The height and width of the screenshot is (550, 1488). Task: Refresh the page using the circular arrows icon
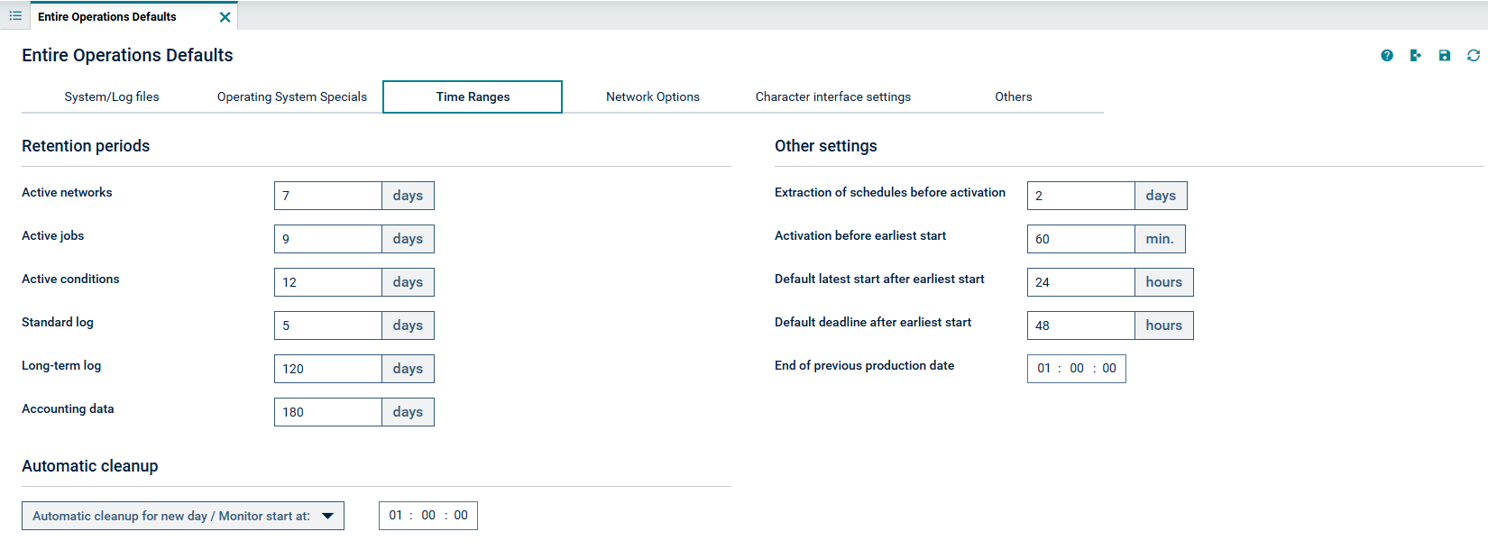(1474, 56)
